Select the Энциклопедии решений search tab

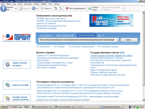point(65,35)
